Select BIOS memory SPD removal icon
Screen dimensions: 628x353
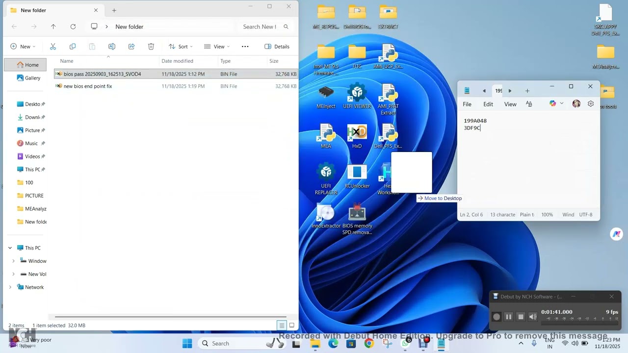click(x=357, y=219)
